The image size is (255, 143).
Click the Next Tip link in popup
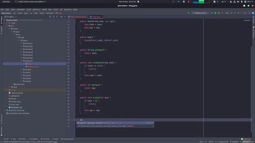point(130,126)
